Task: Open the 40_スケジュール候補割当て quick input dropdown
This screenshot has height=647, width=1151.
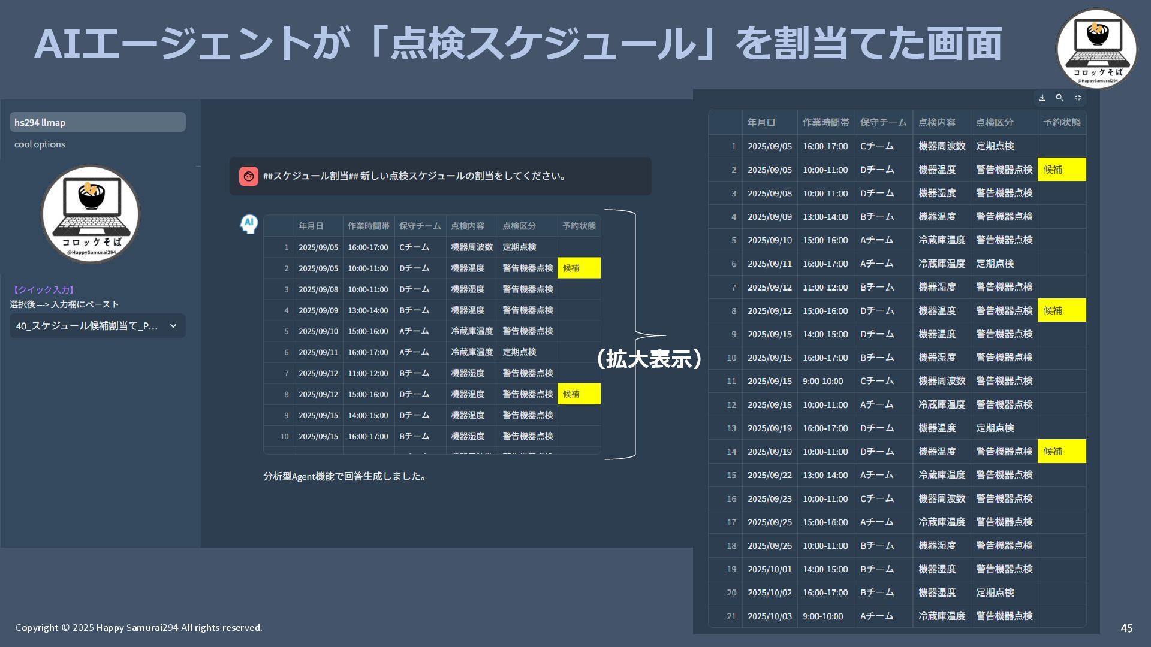Action: coord(88,326)
